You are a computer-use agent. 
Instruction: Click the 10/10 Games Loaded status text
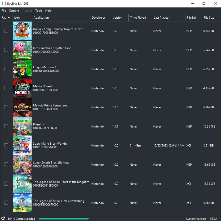pos(21,219)
